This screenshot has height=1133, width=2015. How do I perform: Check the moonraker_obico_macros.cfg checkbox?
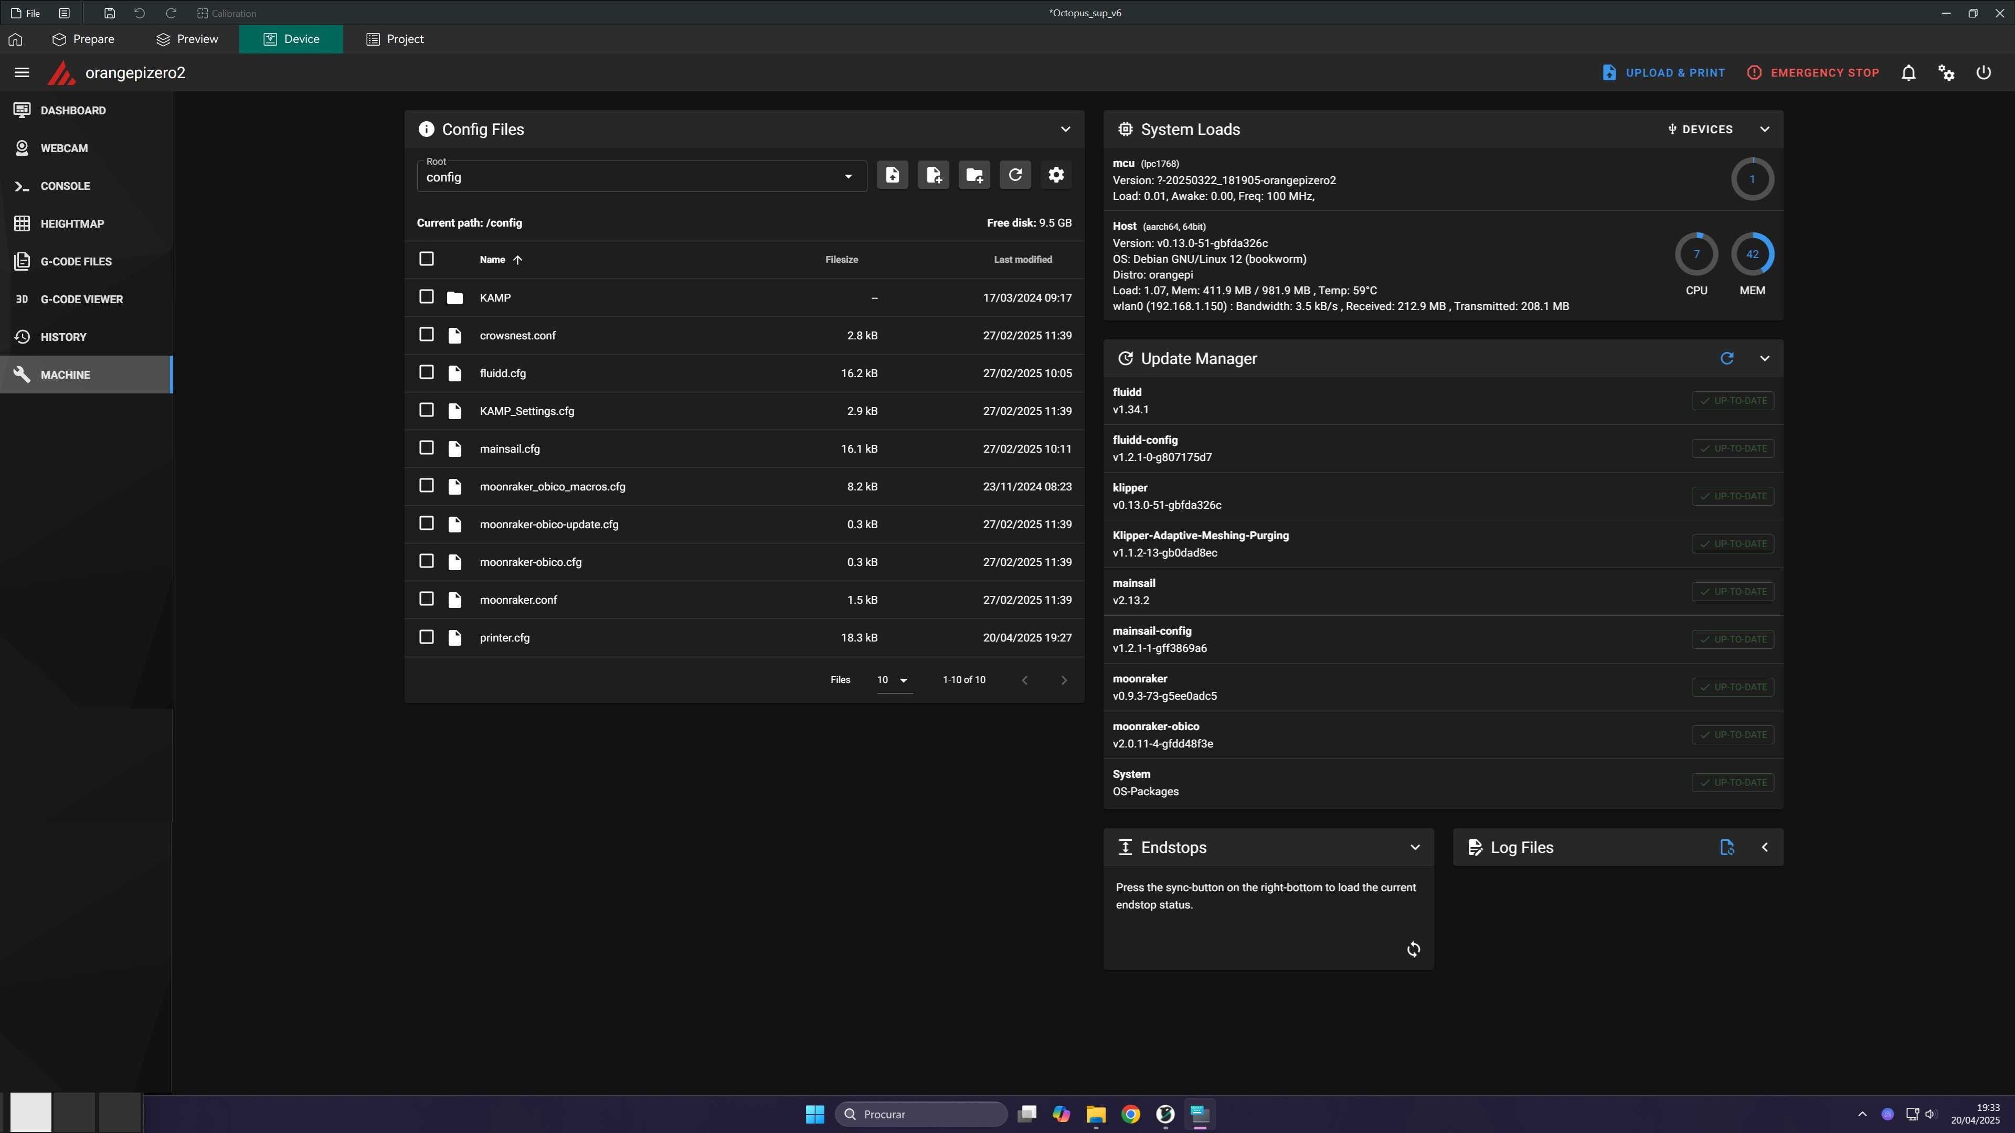click(x=426, y=486)
